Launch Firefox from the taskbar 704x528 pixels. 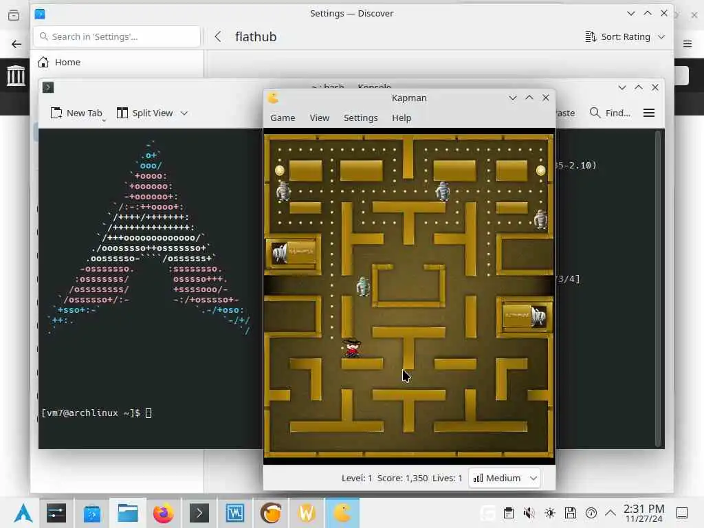(x=164, y=513)
